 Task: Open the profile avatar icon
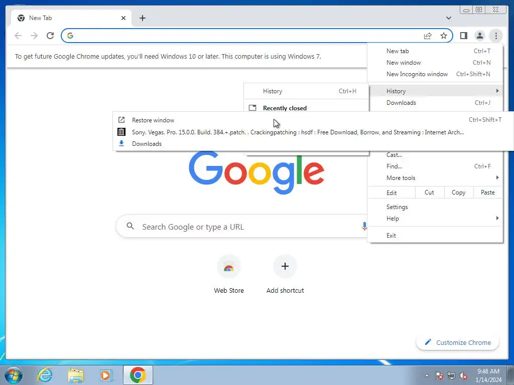point(479,36)
